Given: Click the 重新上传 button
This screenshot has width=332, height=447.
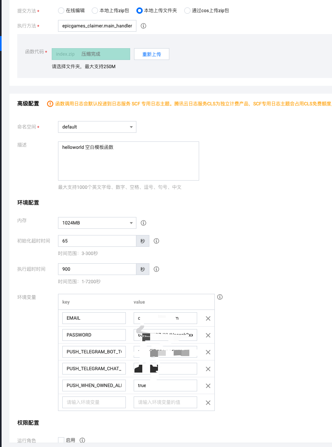Looking at the screenshot, I should coord(151,54).
